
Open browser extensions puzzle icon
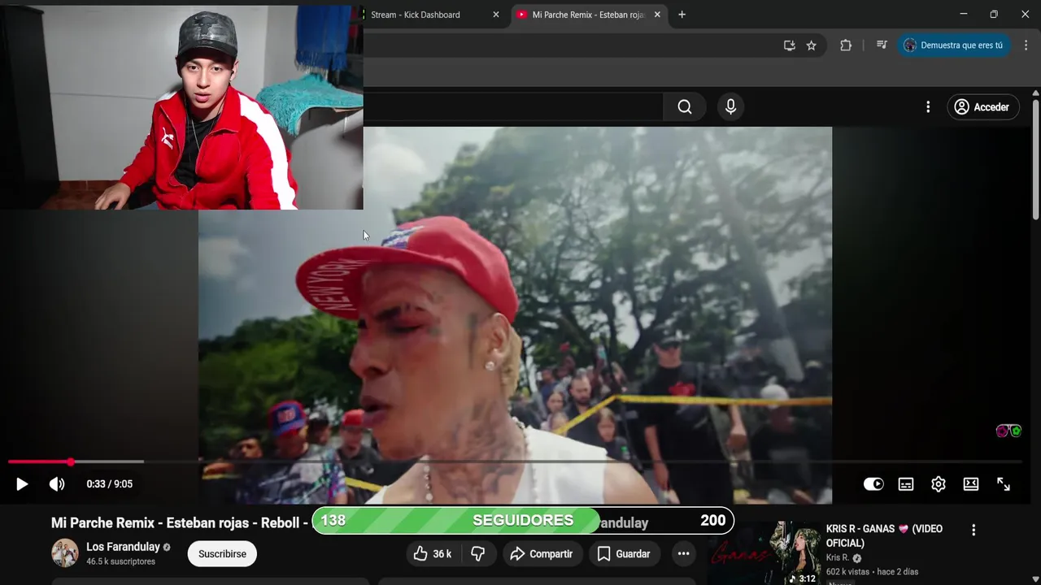coord(846,45)
